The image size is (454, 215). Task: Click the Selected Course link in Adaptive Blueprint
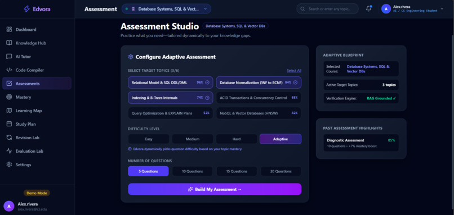[368, 68]
